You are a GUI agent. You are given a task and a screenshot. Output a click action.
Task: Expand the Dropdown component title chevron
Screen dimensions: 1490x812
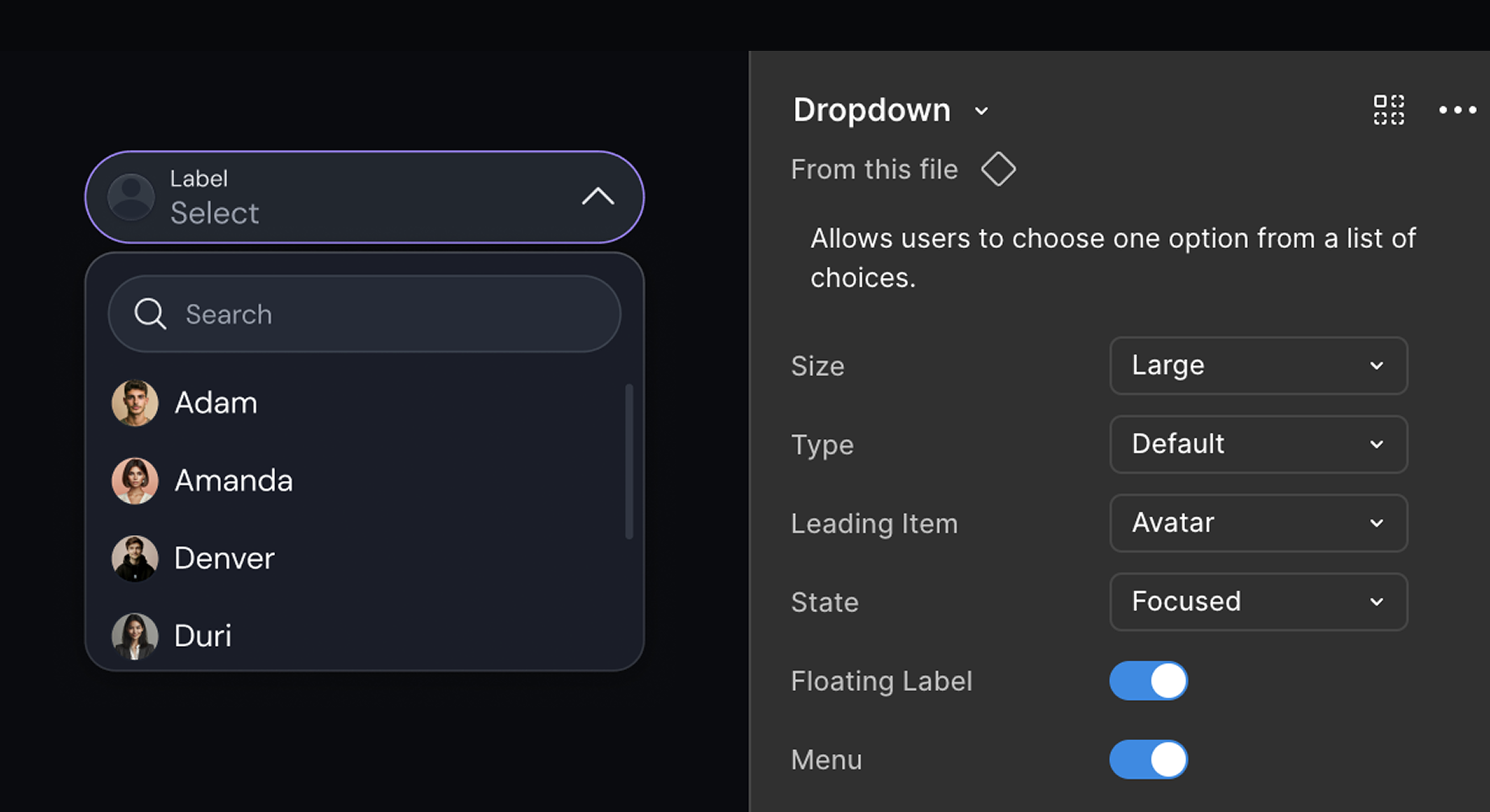coord(981,110)
